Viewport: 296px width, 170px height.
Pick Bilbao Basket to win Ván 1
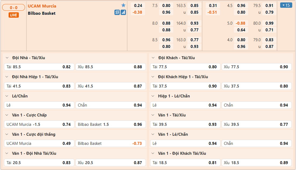[x=110, y=143]
